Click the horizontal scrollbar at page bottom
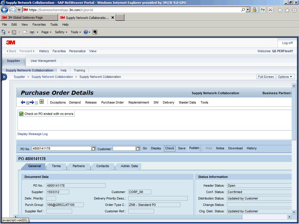 (x=130, y=217)
